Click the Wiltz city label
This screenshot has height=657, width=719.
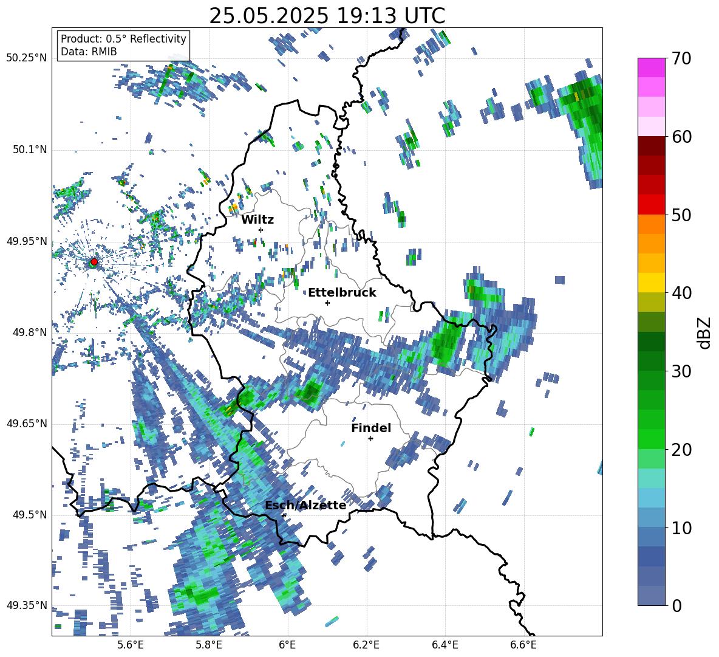tap(257, 220)
